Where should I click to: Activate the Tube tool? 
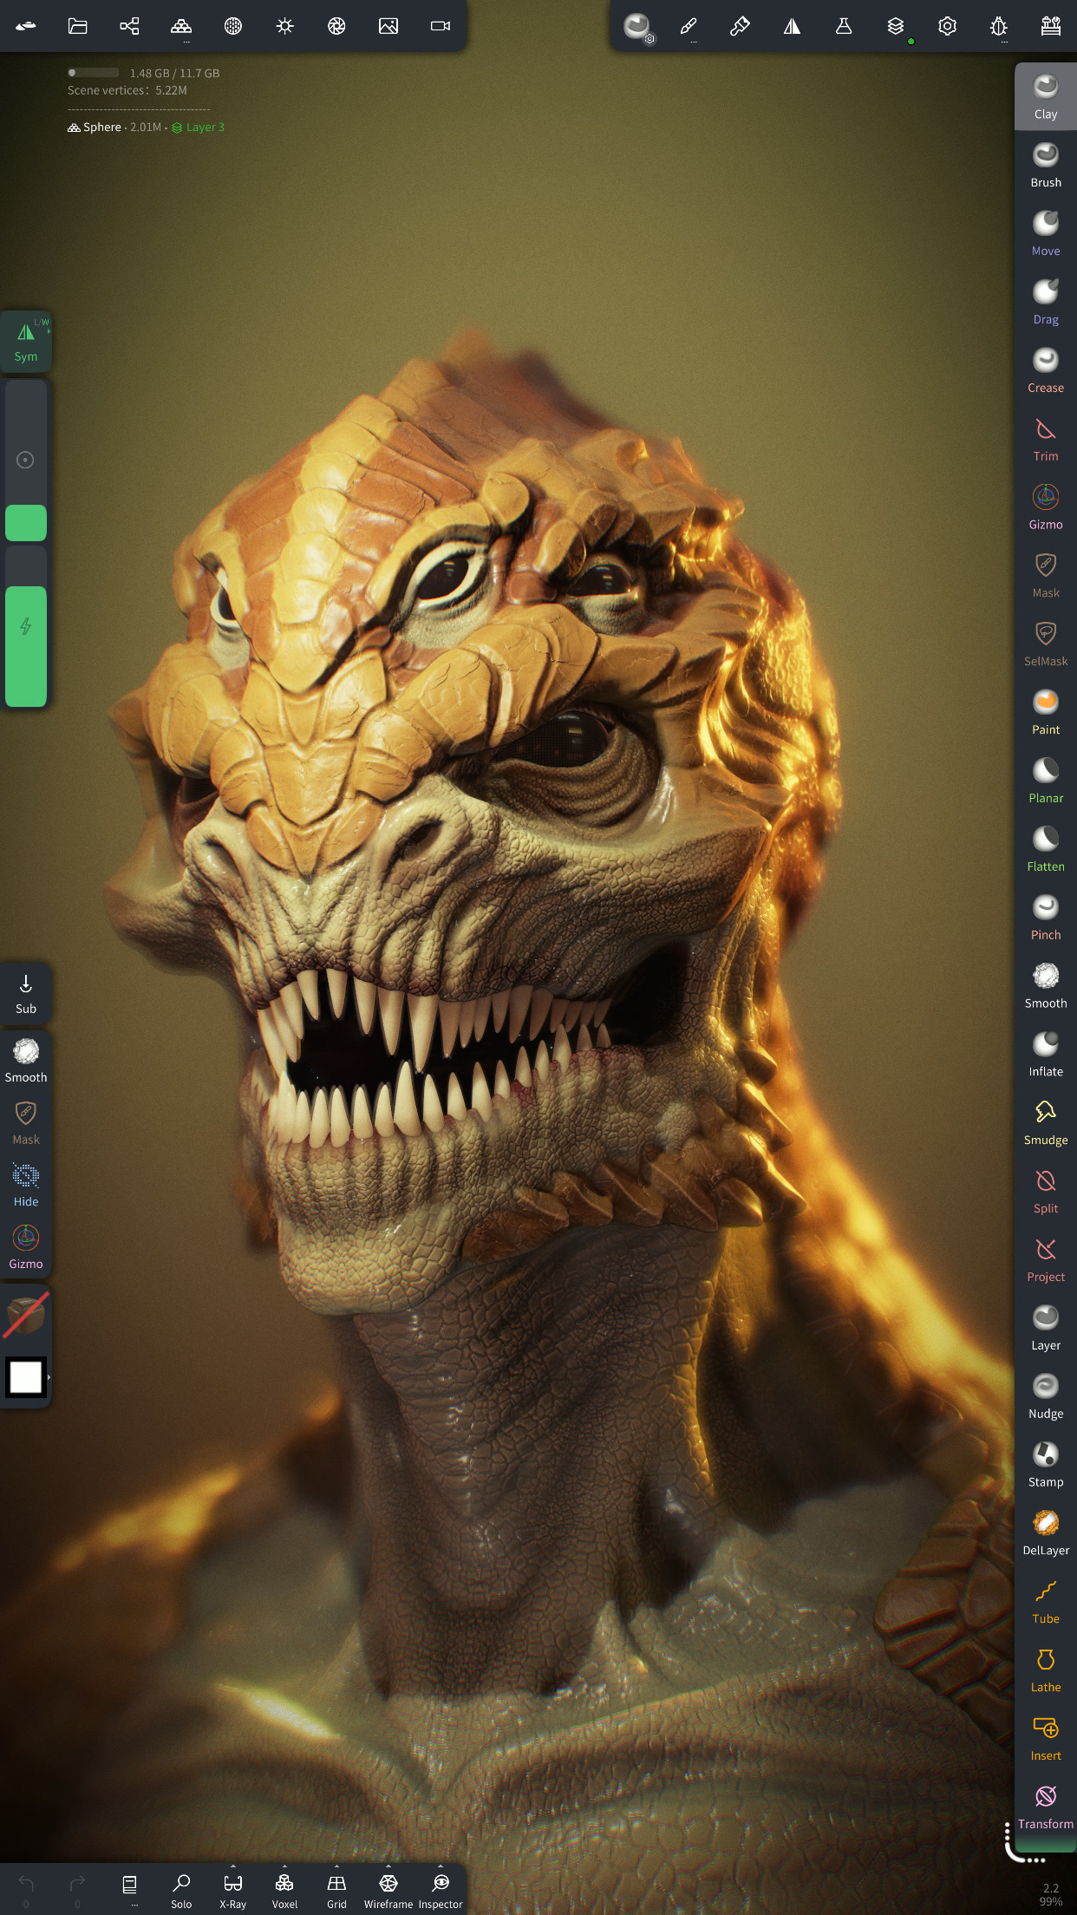tap(1045, 1602)
